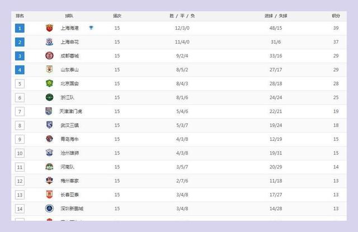Viewport: 358px width, 232px height.
Task: Click the 排名 column header
Action: 20,16
